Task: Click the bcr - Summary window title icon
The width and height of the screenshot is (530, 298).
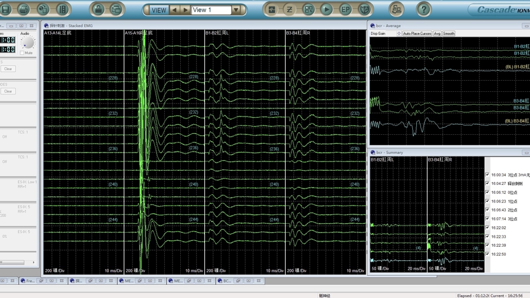Action: (373, 153)
